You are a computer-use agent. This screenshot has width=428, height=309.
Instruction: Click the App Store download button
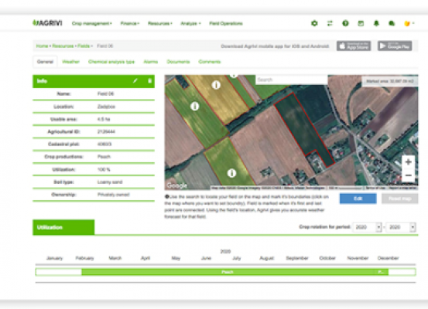point(354,46)
